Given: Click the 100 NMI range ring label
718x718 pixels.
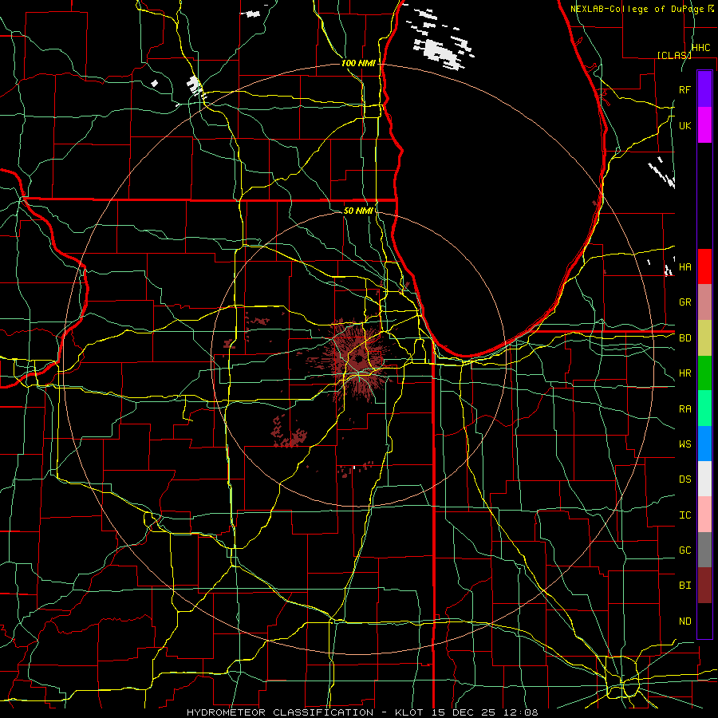Looking at the screenshot, I should pos(358,63).
